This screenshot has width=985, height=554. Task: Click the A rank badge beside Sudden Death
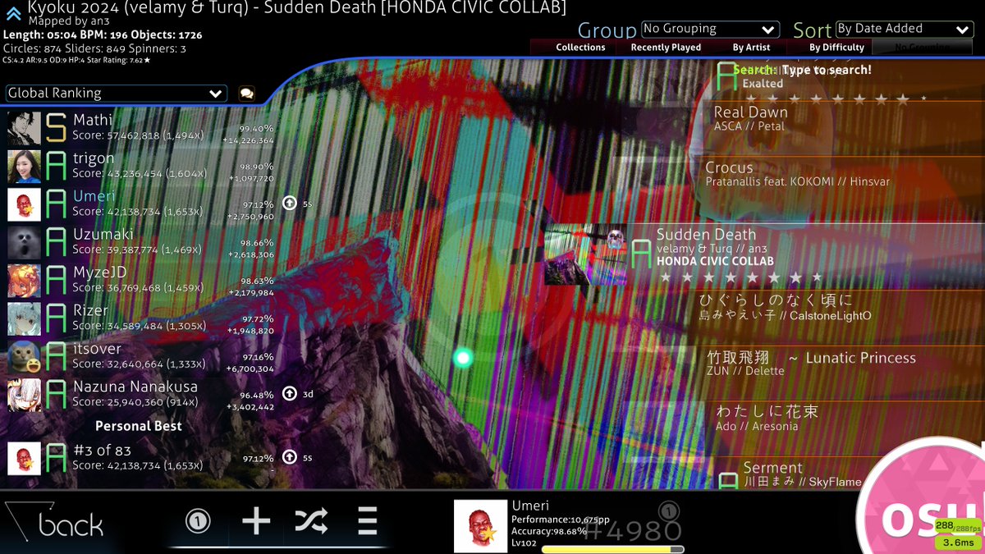[x=640, y=254]
